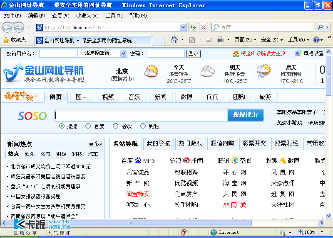Screen dimensions: 333x238
Task: Expand the 工具(O) toolbar menu
Action: pyautogui.click(x=298, y=40)
